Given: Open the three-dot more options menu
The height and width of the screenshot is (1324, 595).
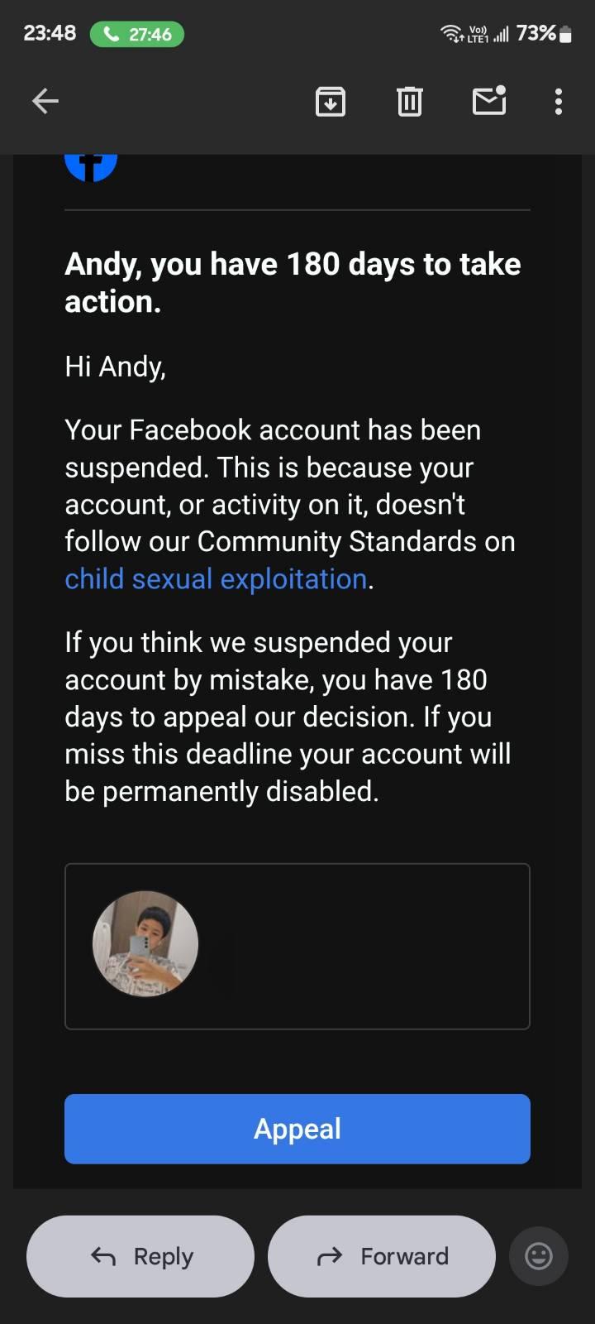Looking at the screenshot, I should 559,102.
